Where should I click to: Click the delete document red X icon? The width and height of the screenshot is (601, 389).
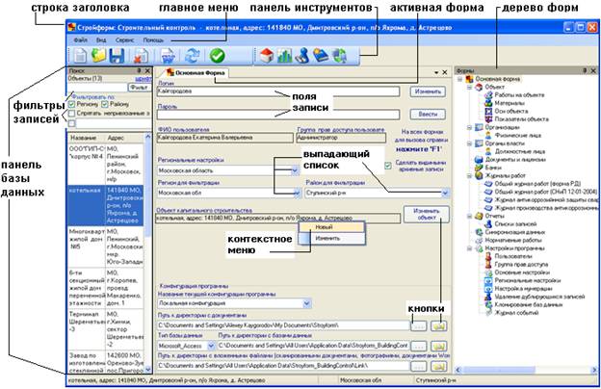coord(142,57)
